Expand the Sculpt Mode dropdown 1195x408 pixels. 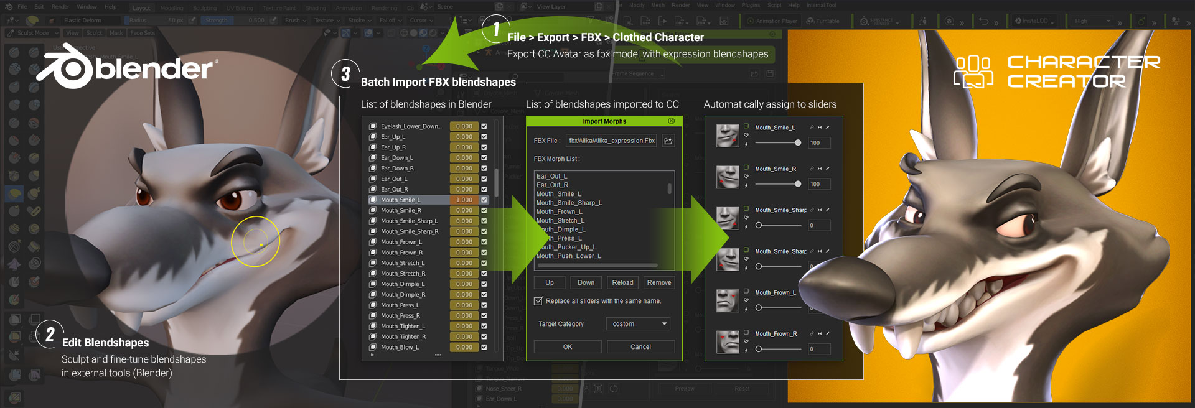[x=33, y=33]
